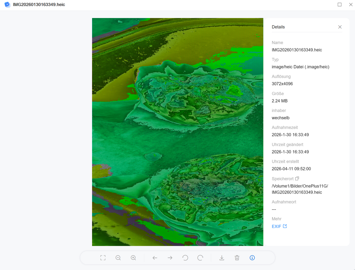Screen dimensions: 355x270
Task: Select the file type value text
Action: pyautogui.click(x=301, y=67)
